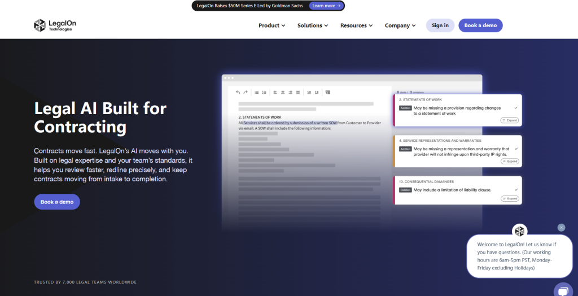Open the Solutions dropdown menu
578x296 pixels.
point(313,25)
